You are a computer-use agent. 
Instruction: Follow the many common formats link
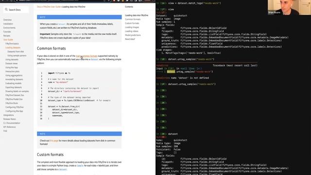(86, 56)
